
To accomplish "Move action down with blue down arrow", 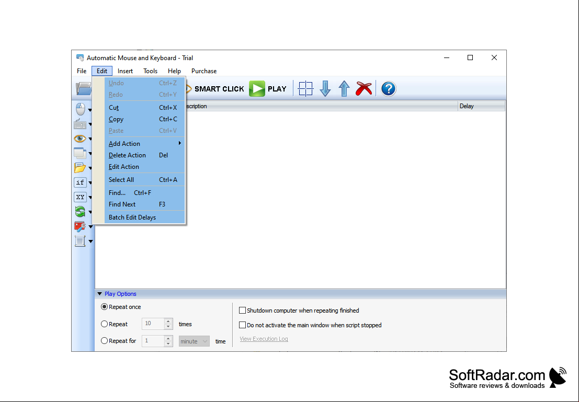I will point(325,88).
